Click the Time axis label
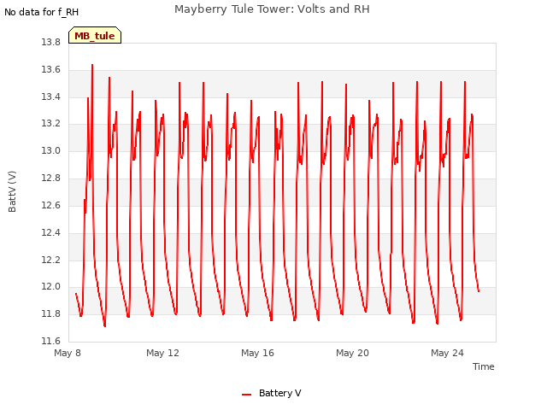This screenshot has height=410, width=547. 483,366
